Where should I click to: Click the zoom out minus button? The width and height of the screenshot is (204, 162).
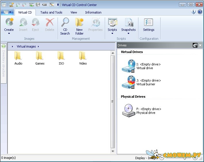click(162, 158)
